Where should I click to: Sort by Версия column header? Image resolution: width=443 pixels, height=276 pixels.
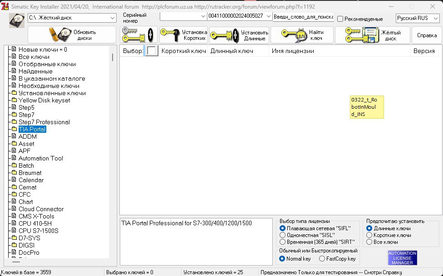click(x=424, y=51)
